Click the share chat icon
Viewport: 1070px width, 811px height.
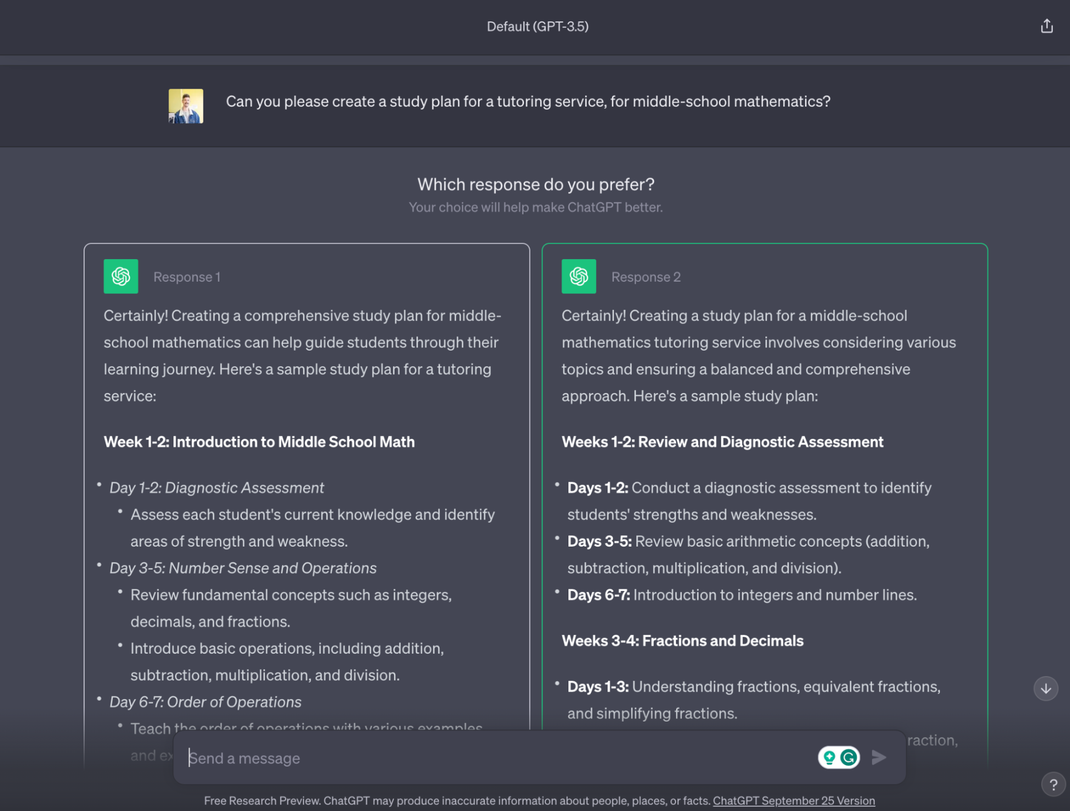[x=1046, y=26]
